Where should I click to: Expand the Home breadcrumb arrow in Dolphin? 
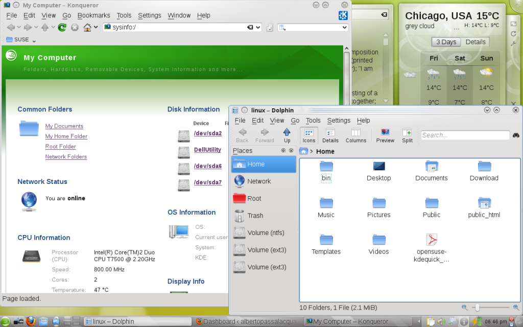tap(311, 151)
